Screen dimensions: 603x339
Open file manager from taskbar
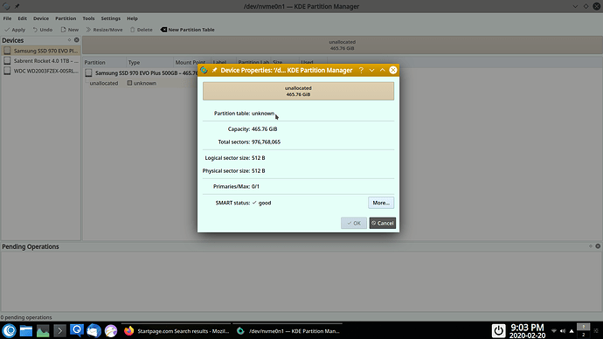coord(25,330)
